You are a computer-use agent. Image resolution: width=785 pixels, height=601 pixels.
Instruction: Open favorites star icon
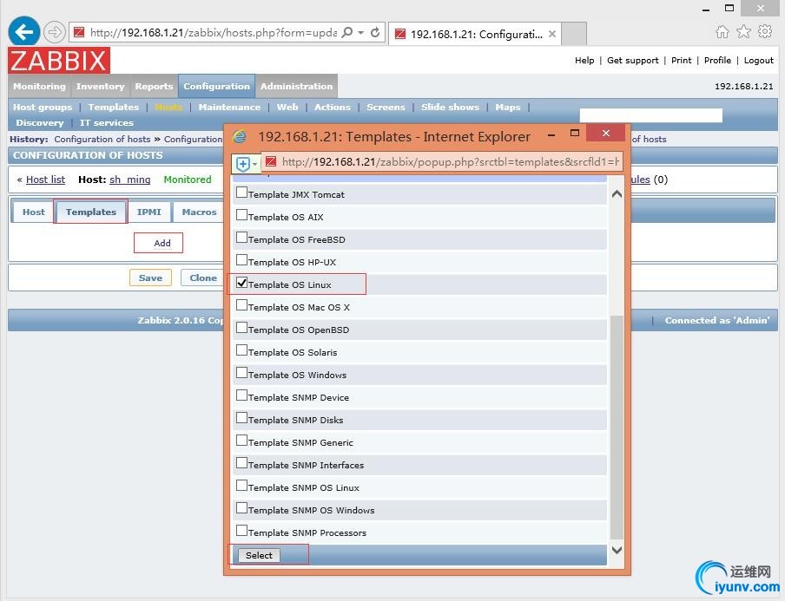tap(743, 32)
